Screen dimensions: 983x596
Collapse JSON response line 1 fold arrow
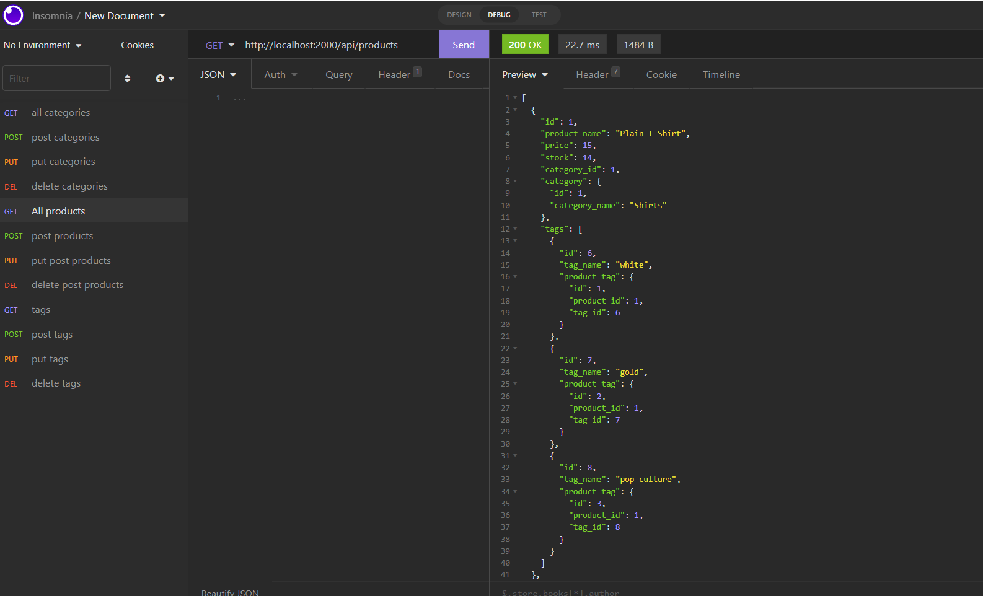point(515,98)
